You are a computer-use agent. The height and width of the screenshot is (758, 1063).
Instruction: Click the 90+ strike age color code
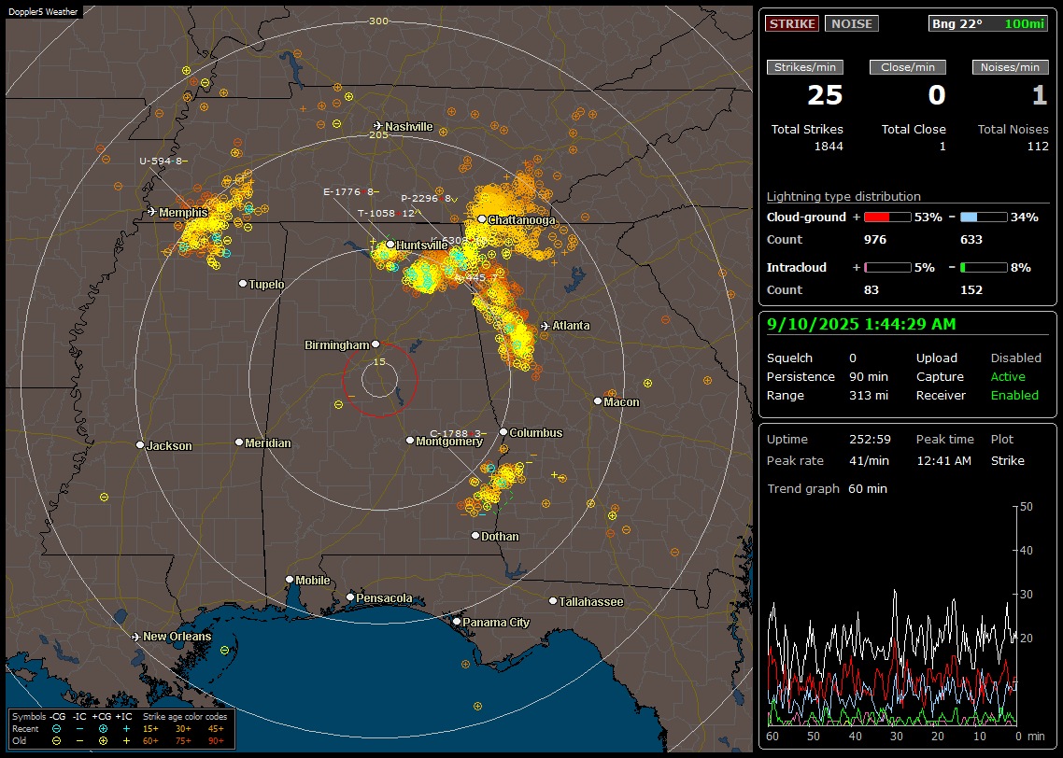click(x=216, y=741)
